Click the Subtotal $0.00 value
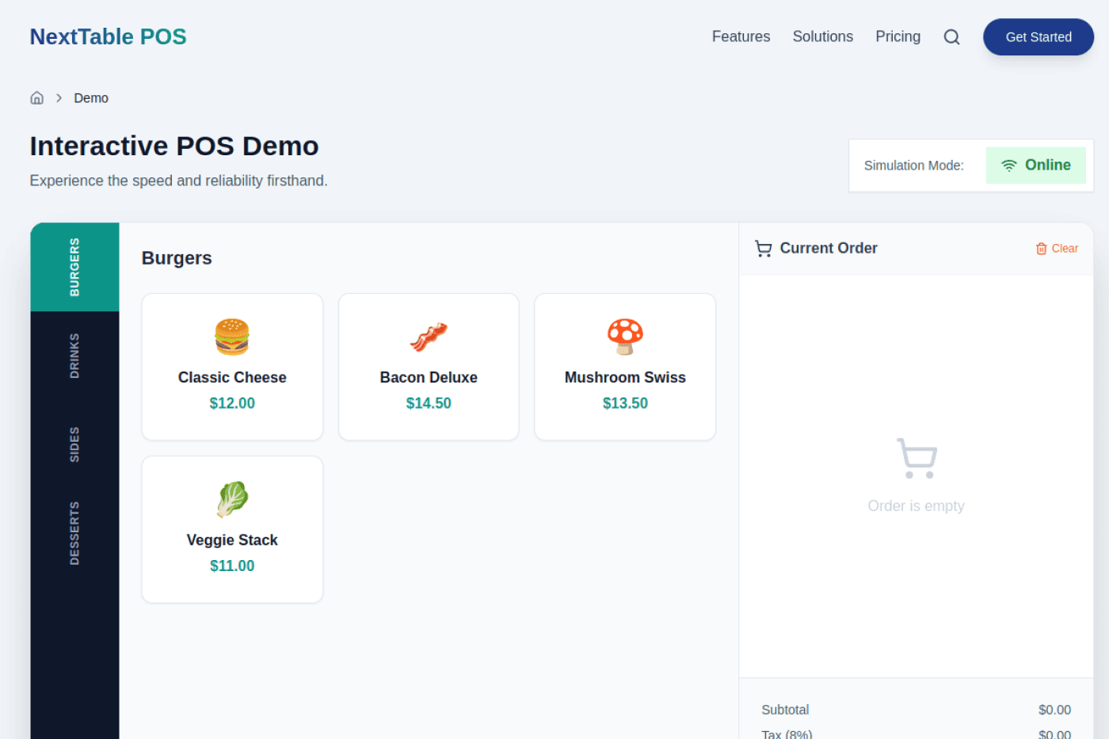This screenshot has width=1109, height=739. (x=1054, y=710)
